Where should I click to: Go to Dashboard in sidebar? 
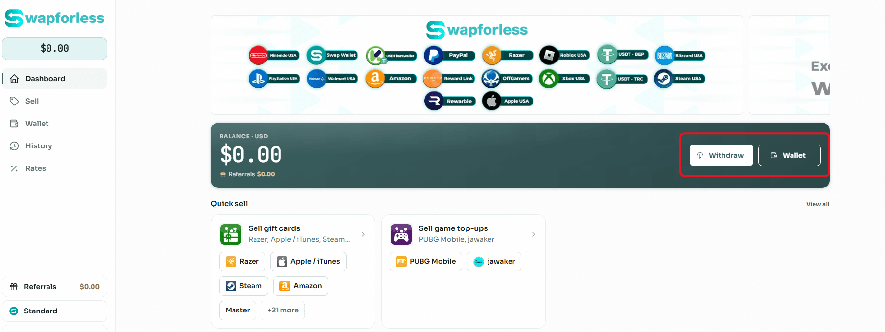point(54,79)
